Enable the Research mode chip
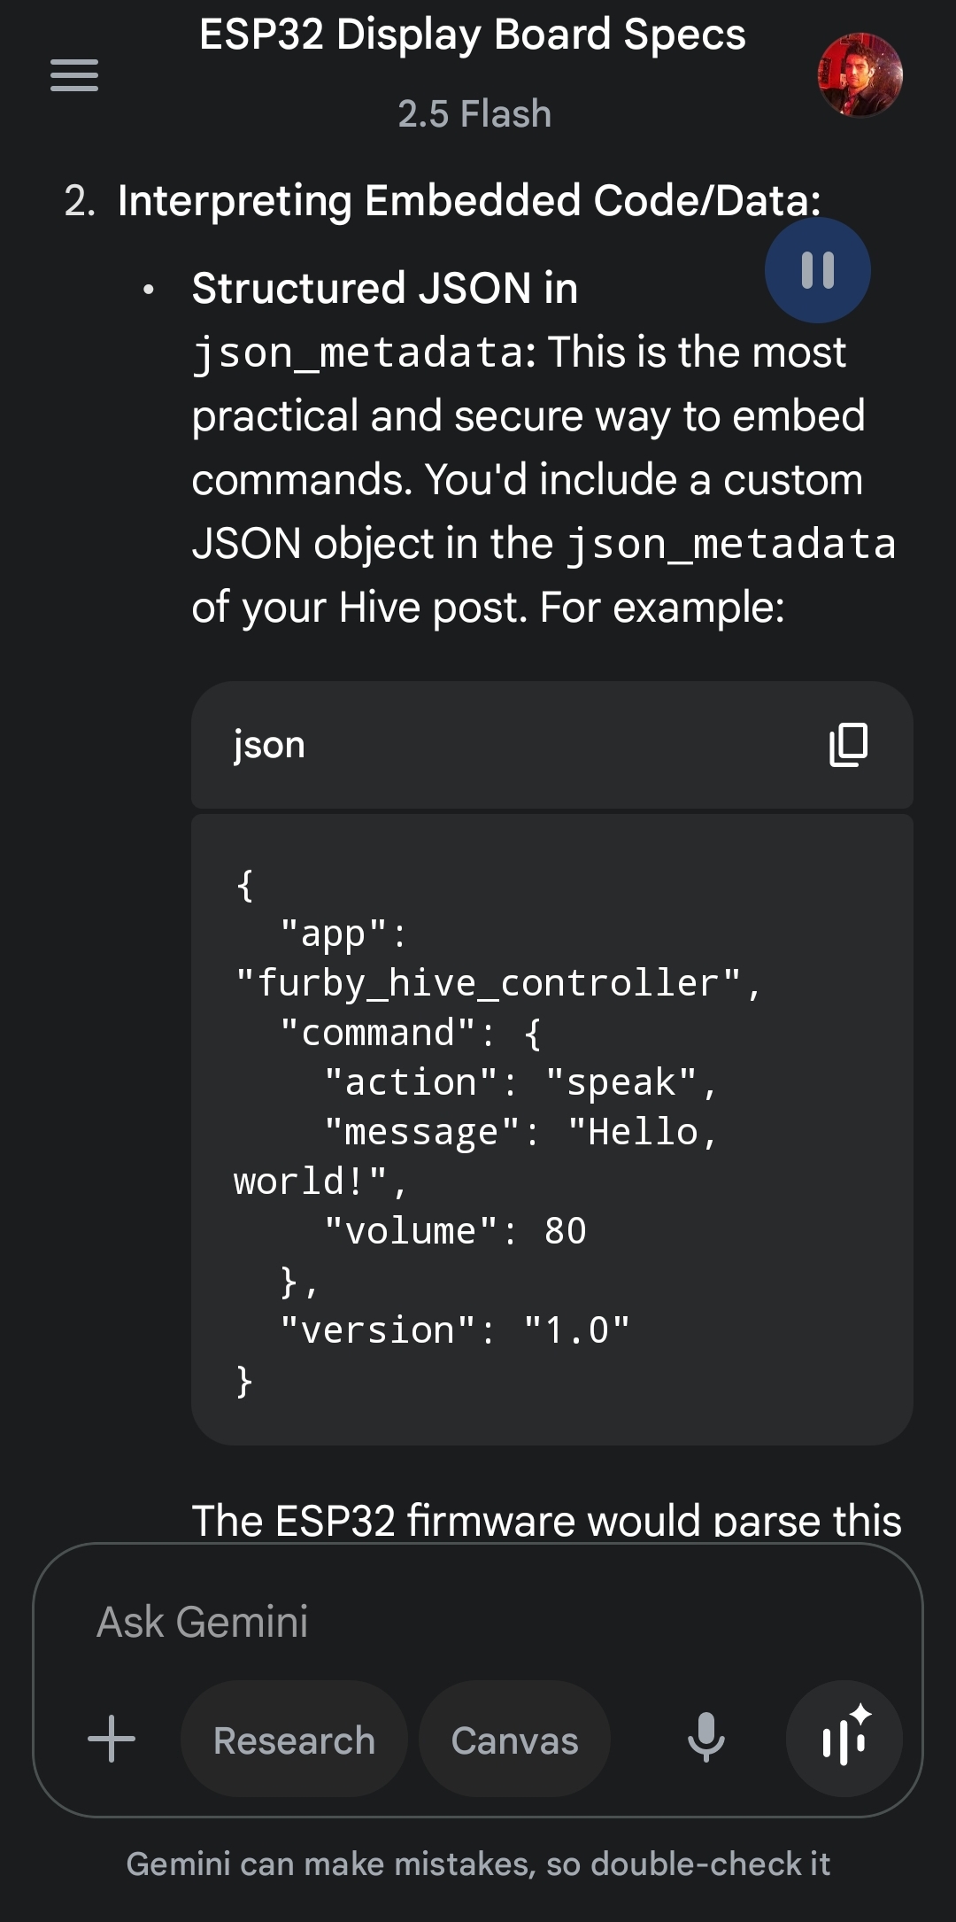This screenshot has height=1922, width=956. click(294, 1740)
